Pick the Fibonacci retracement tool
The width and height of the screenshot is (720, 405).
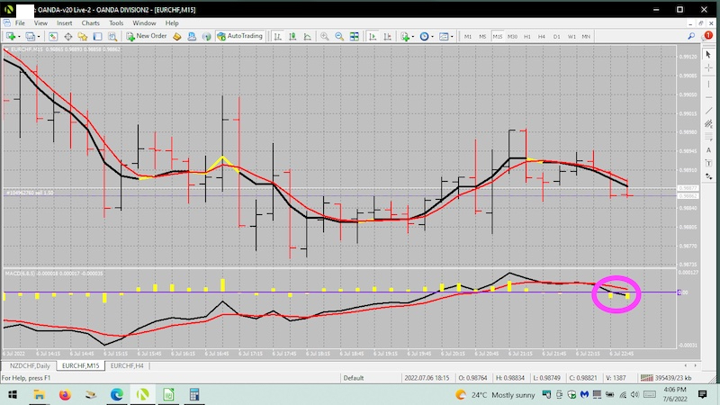pos(708,137)
